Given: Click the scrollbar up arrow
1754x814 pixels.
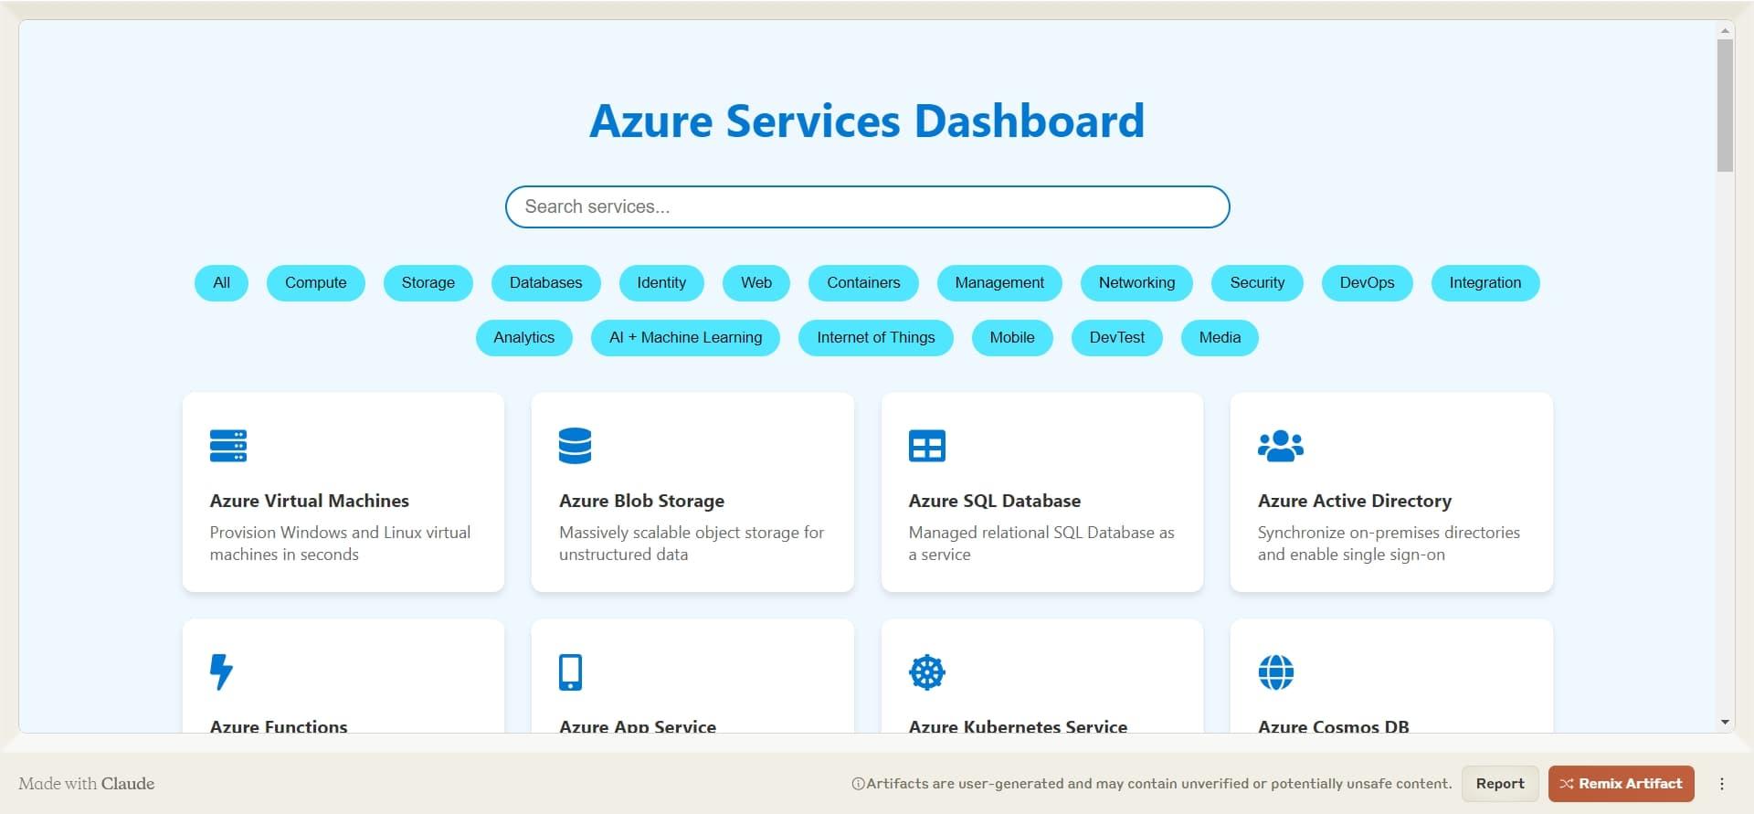Looking at the screenshot, I should click(x=1725, y=31).
